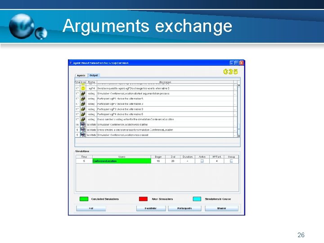Maximize the Agent Based Simulation window
The height and width of the screenshot is (243, 324).
click(x=237, y=63)
